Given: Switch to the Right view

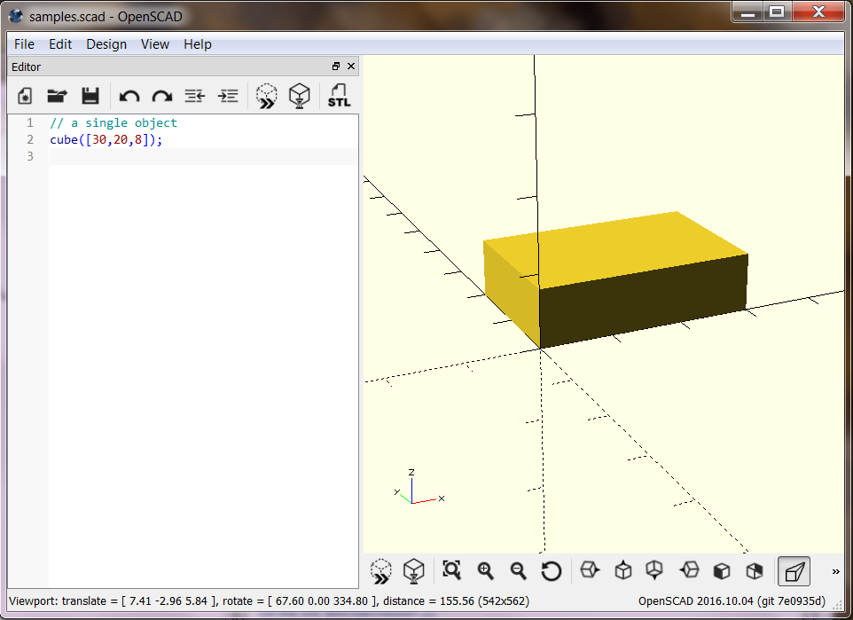Looking at the screenshot, I should tap(590, 570).
